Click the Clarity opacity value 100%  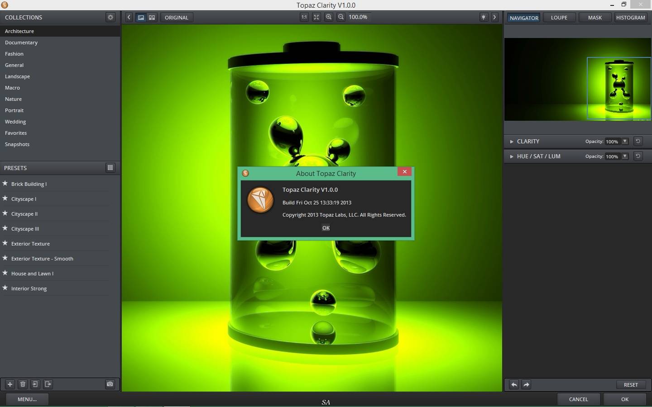point(612,142)
